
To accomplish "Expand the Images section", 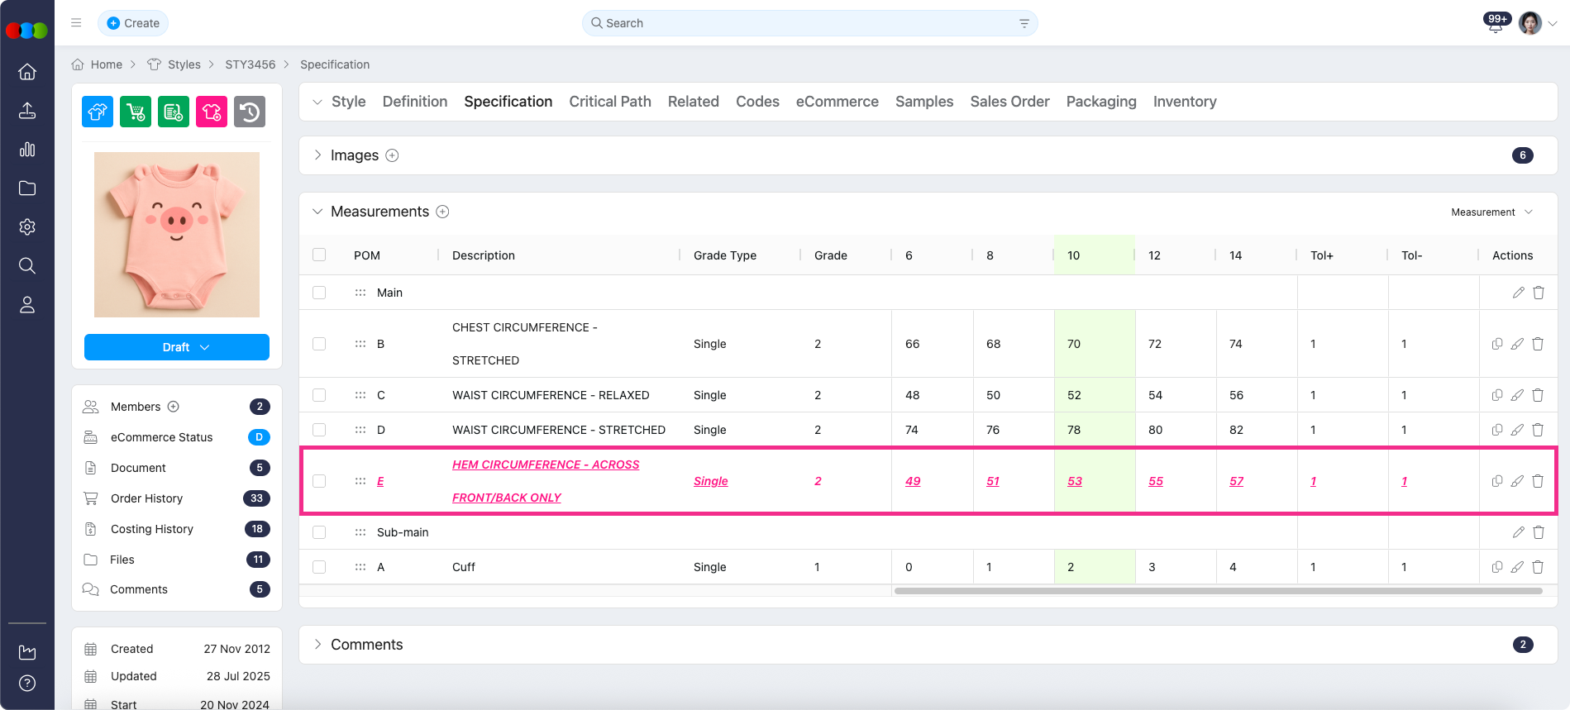I will (317, 155).
